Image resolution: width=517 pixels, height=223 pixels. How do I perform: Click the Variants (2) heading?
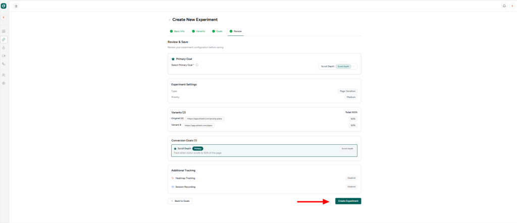179,113
